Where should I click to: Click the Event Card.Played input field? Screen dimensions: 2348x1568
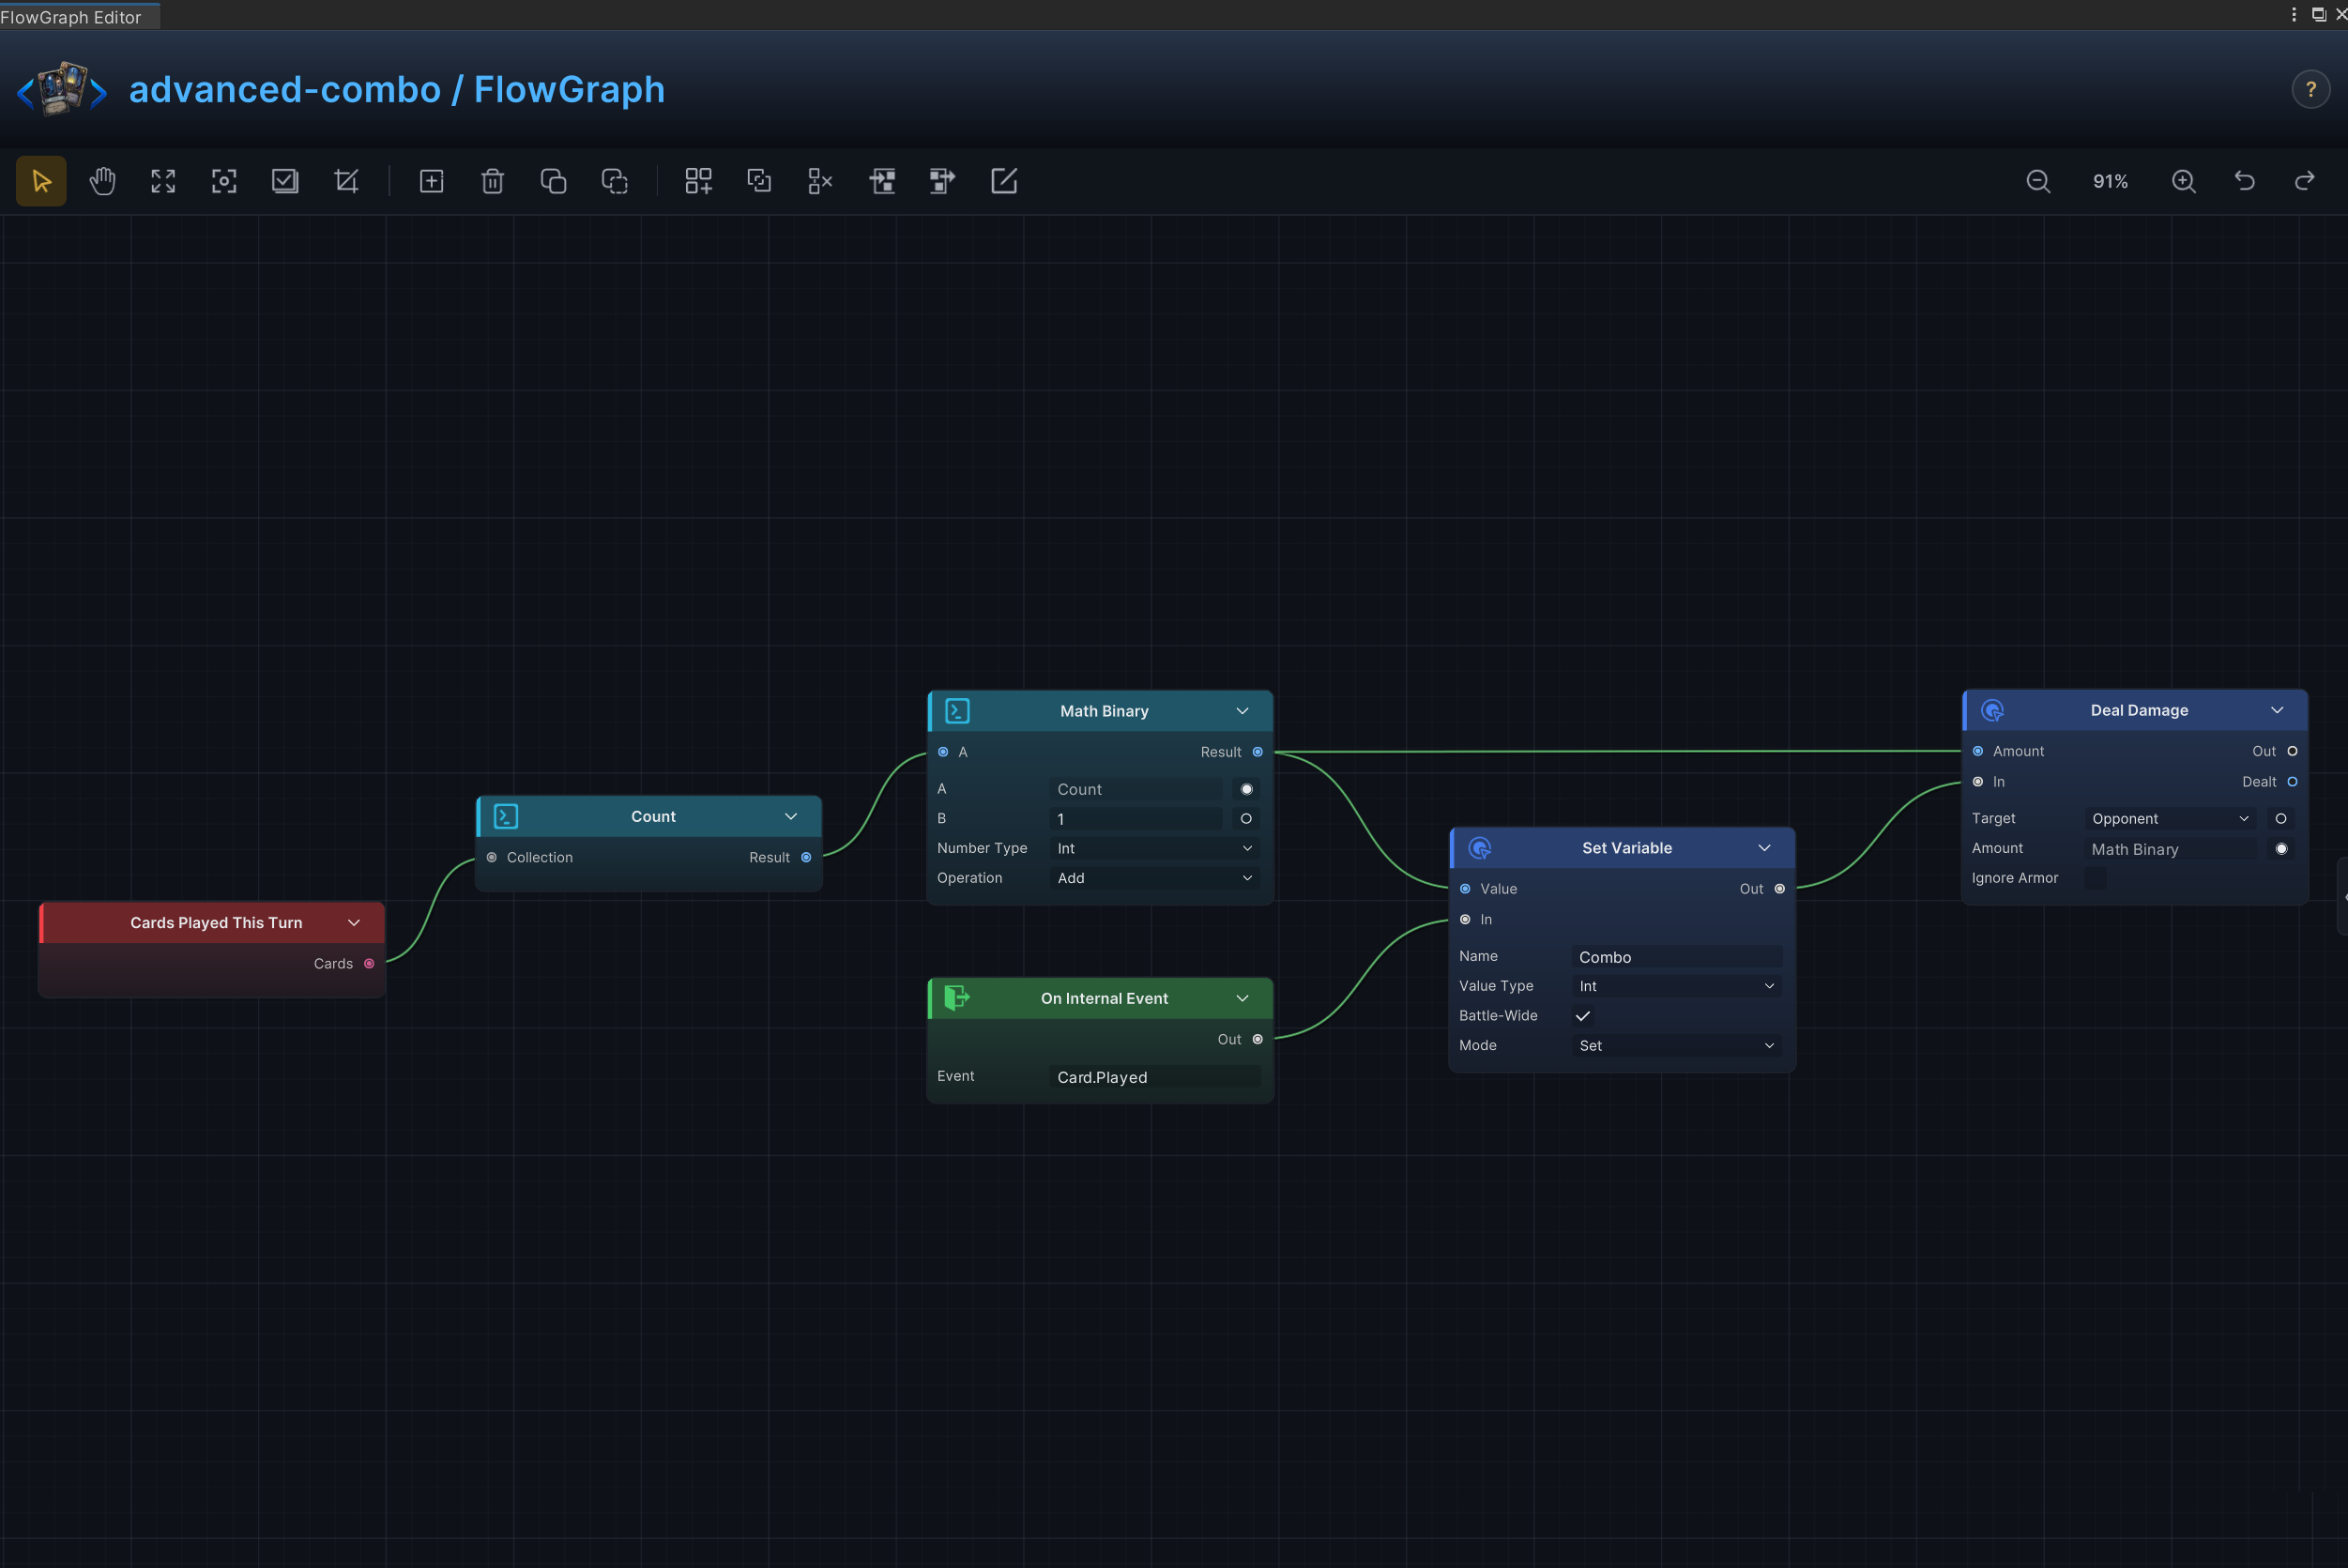pos(1155,1077)
